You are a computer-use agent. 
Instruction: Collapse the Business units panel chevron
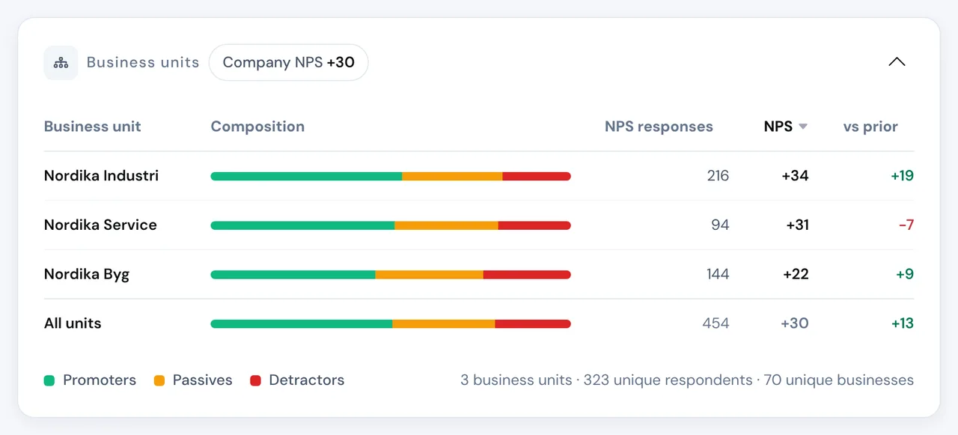click(897, 62)
